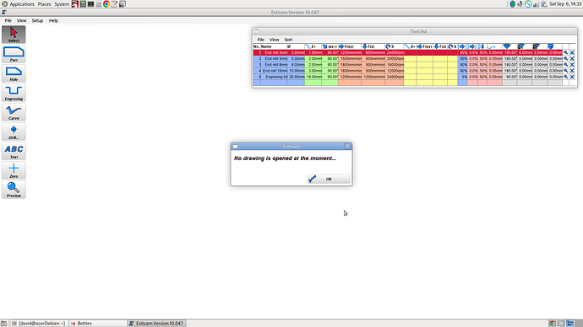583x327 pixels.
Task: Open the System panel menu
Action: (62, 4)
